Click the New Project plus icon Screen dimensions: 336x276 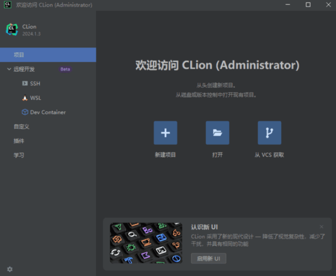(166, 133)
